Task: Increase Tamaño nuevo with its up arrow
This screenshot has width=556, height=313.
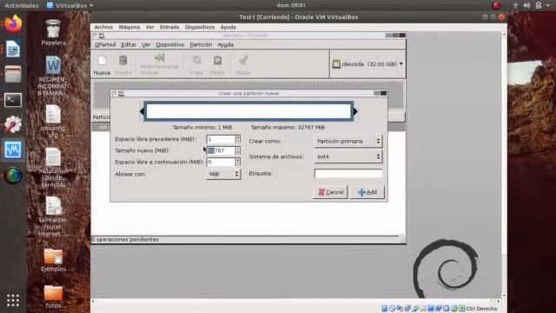Action: pyautogui.click(x=237, y=149)
